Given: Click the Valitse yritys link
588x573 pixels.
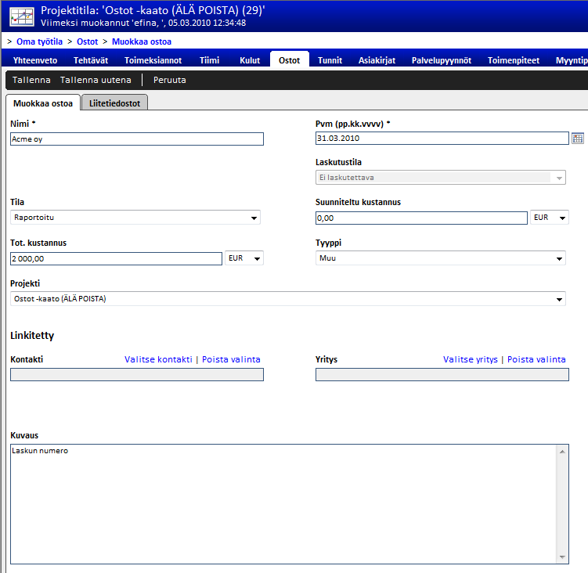Looking at the screenshot, I should click(x=471, y=359).
